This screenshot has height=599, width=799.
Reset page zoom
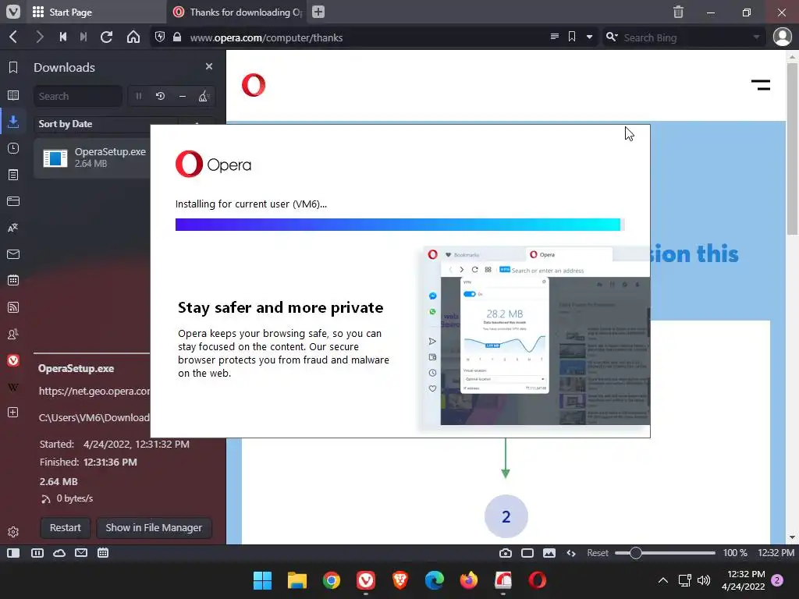coord(597,553)
